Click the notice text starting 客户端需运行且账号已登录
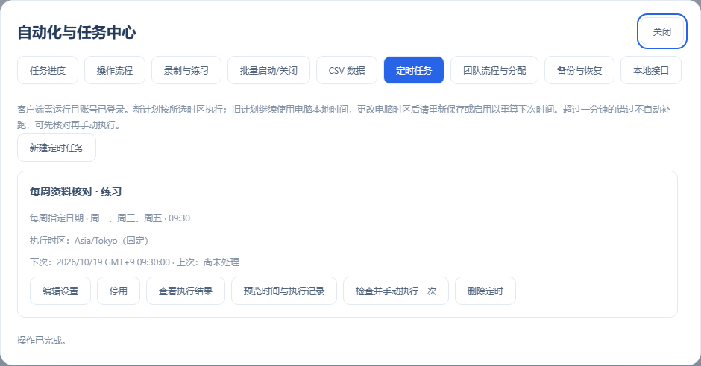 [x=343, y=117]
